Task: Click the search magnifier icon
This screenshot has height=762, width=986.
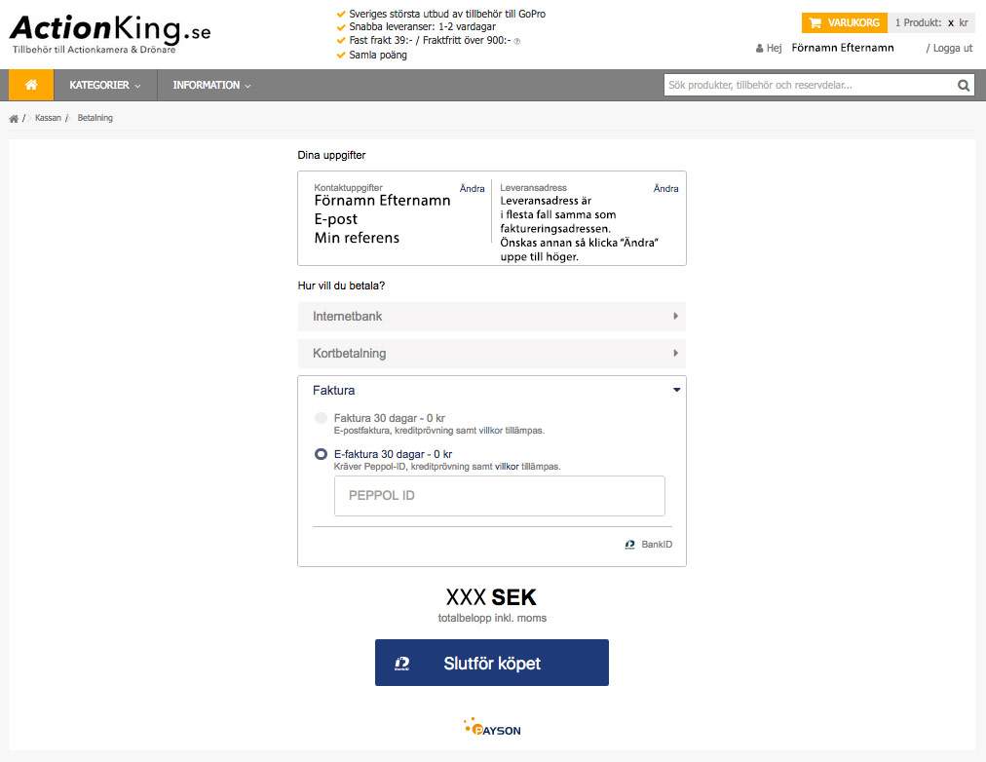Action: coord(963,86)
